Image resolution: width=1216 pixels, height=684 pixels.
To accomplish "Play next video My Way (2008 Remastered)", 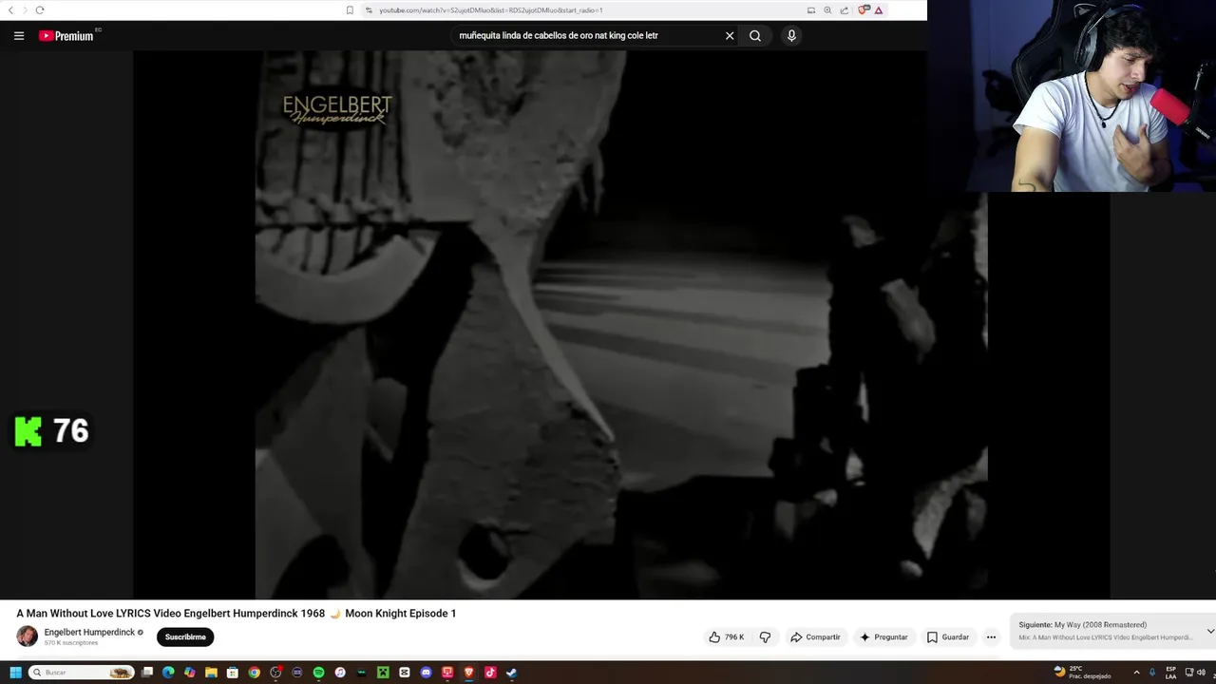I will click(1100, 625).
